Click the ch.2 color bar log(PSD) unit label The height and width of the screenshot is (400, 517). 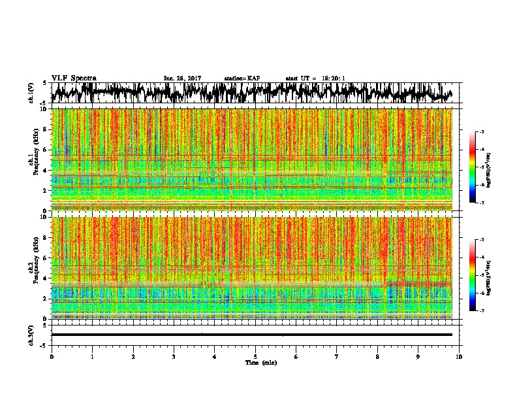(489, 278)
